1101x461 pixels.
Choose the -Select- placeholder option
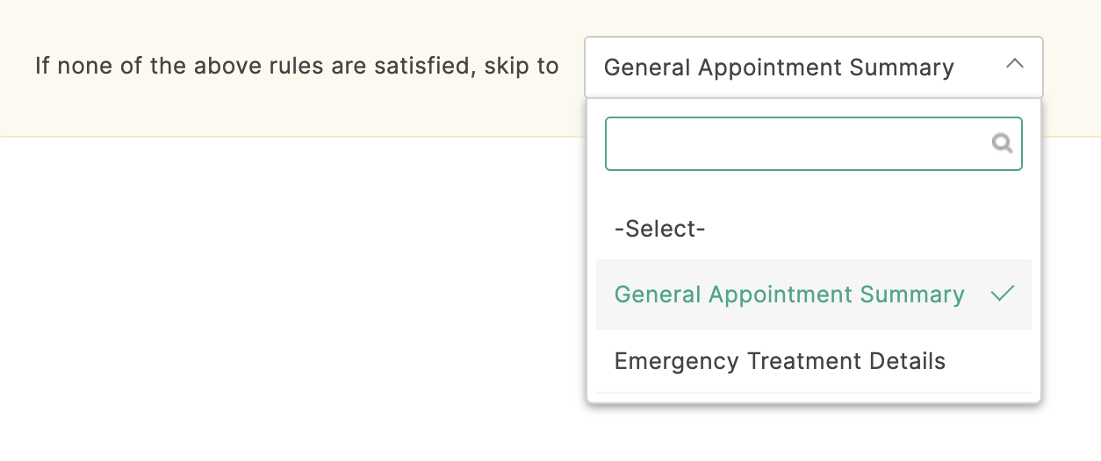click(659, 229)
